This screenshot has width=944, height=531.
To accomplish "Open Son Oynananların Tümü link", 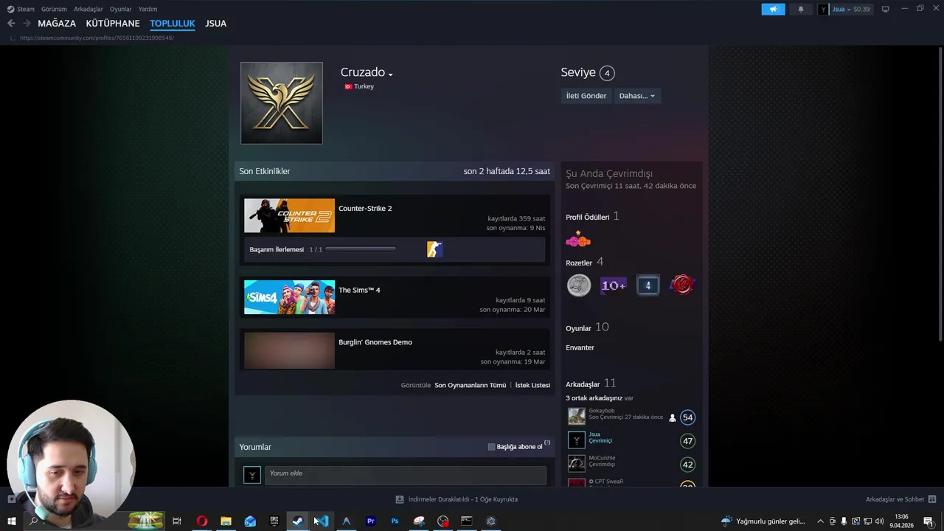I will [x=470, y=385].
